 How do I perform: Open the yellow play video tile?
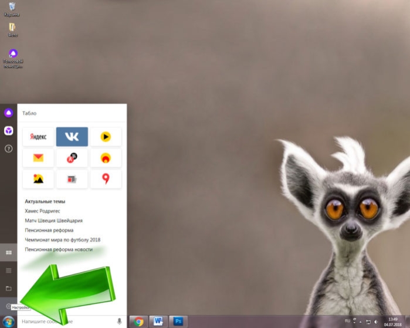(x=106, y=137)
